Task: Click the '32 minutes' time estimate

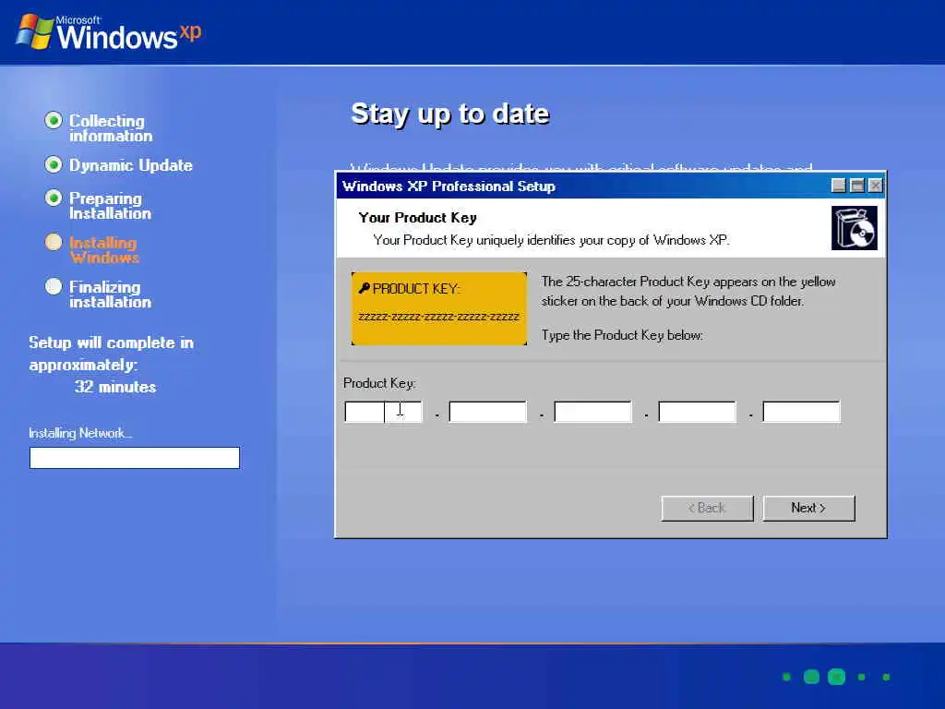Action: (115, 387)
